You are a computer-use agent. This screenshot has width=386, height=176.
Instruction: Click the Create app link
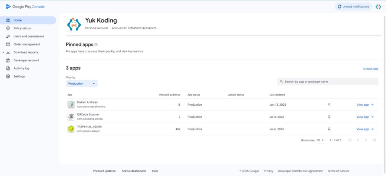(x=371, y=69)
